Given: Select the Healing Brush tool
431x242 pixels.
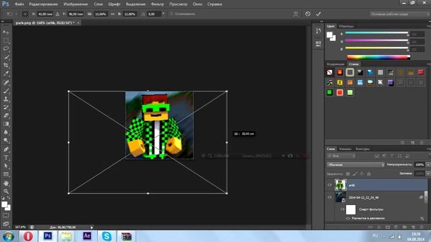Looking at the screenshot, I should coord(6,82).
